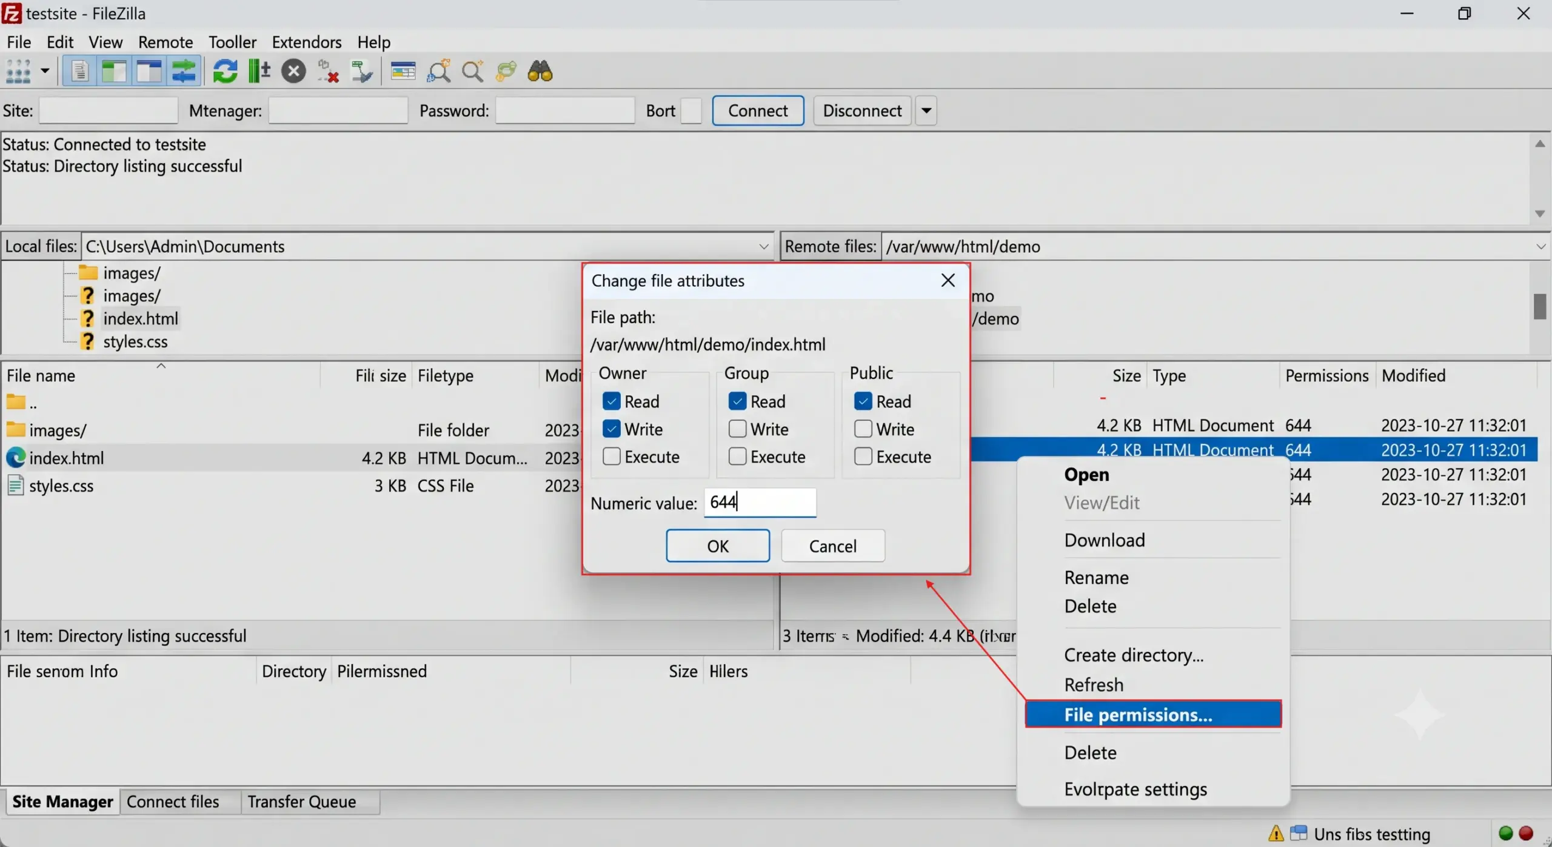Select Download in context menu
The width and height of the screenshot is (1552, 847).
click(x=1104, y=540)
